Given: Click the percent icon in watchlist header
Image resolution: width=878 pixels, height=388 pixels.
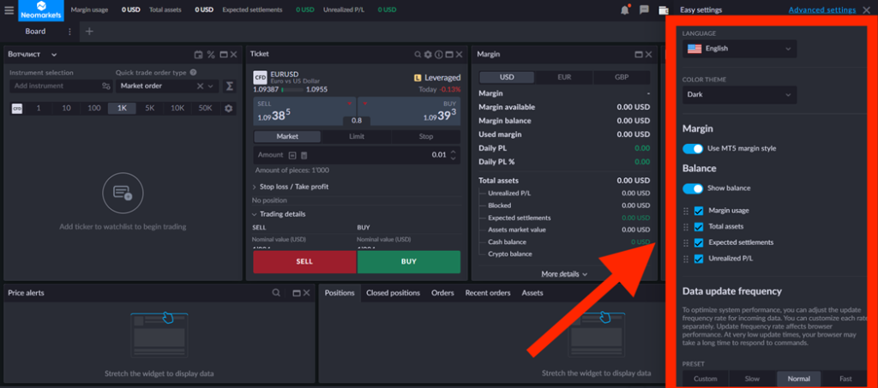Looking at the screenshot, I should tap(210, 55).
